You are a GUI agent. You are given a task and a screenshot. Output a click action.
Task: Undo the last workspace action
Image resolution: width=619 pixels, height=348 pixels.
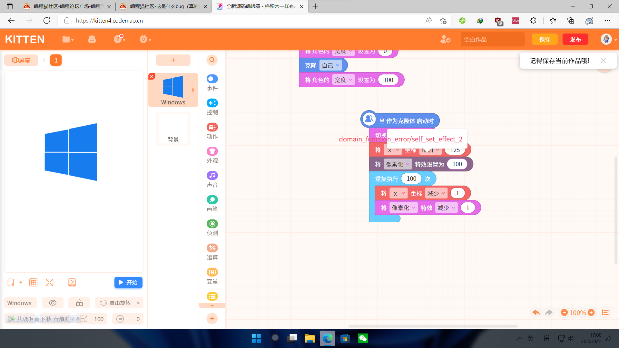[x=536, y=313]
